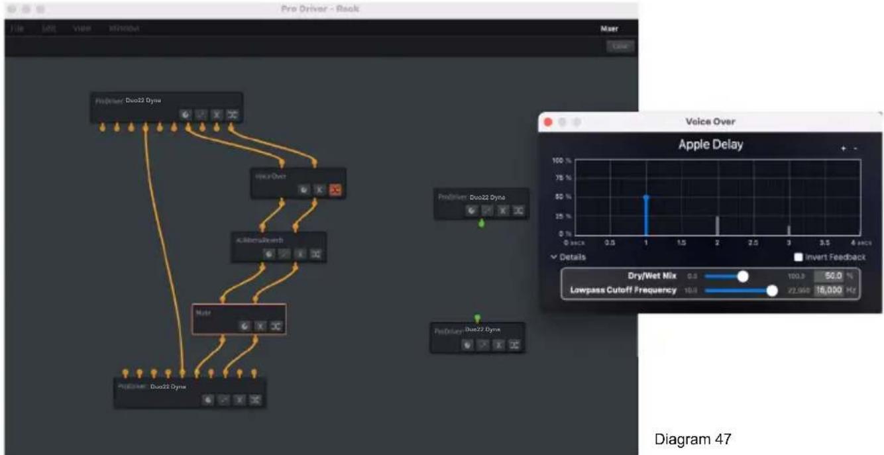This screenshot has height=455, width=884.
Task: Click the Lowpass Cutoff Frequency slider
Action: coord(741,290)
